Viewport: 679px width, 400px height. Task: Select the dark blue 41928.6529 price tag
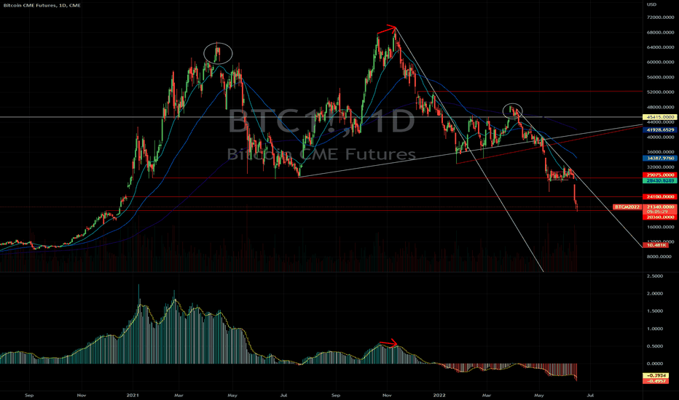click(x=660, y=129)
